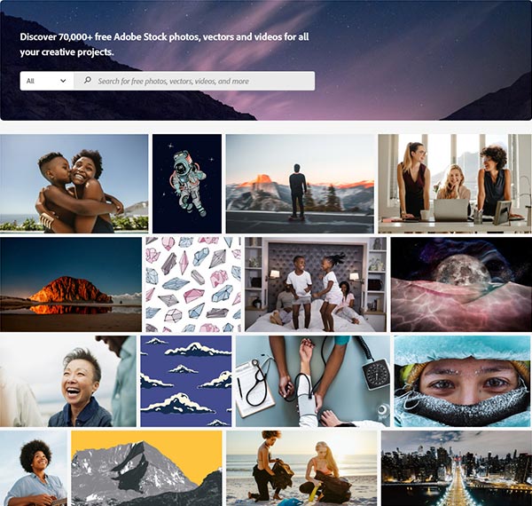The height and width of the screenshot is (506, 532).
Task: Focus the search for free photos field
Action: point(194,81)
